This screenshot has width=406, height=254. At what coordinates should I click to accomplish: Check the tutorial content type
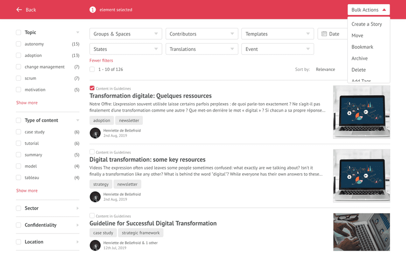18,143
